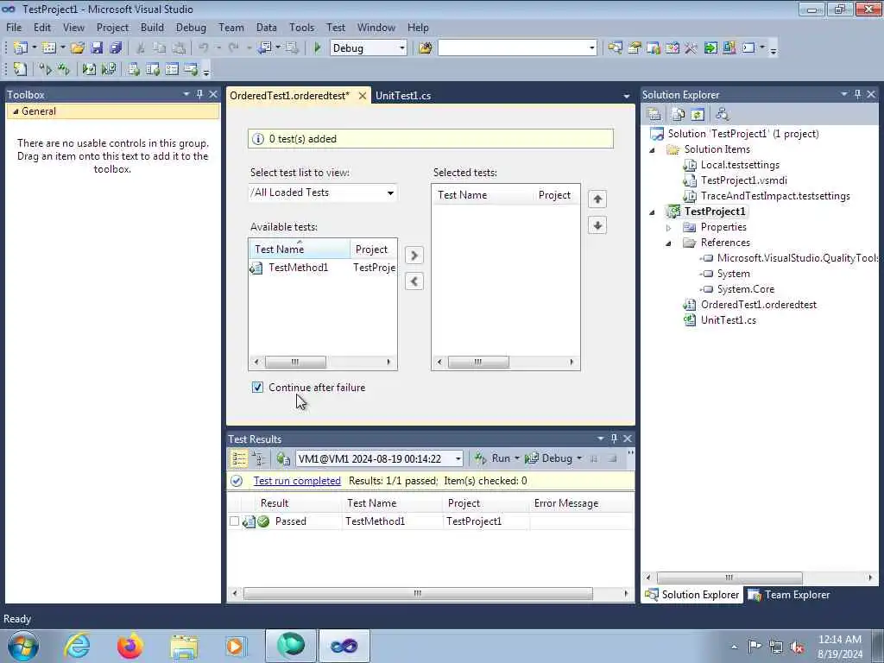Image resolution: width=884 pixels, height=663 pixels.
Task: Click the Open File folder icon
Action: [78, 48]
